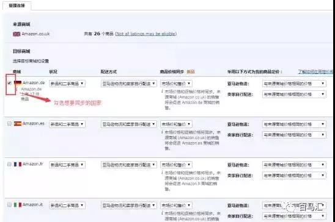The width and height of the screenshot is (335, 222).
Task: Click the info icon under Amazon.fr price sync
Action: click(162, 173)
